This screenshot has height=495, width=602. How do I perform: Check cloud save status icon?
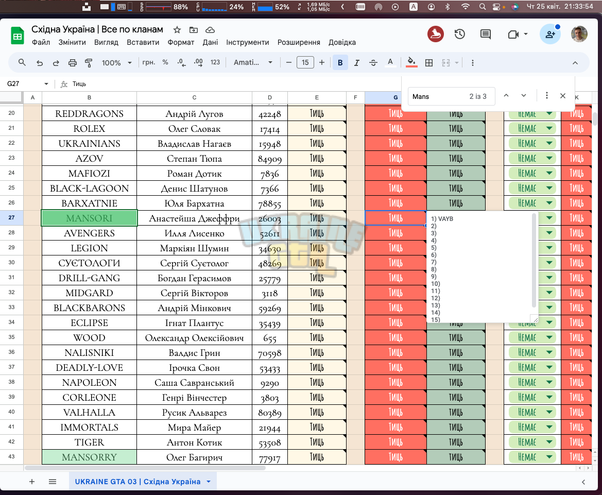[x=210, y=30]
